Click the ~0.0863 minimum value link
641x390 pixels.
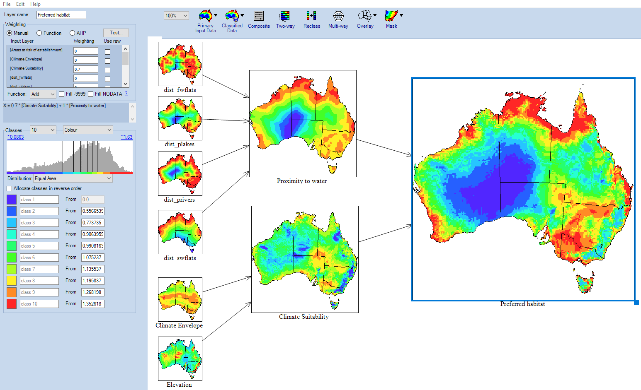(16, 137)
